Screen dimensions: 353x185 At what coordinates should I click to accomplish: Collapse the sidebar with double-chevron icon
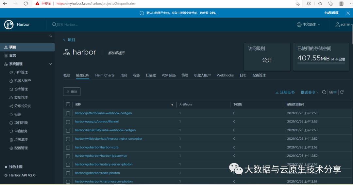click(51, 36)
